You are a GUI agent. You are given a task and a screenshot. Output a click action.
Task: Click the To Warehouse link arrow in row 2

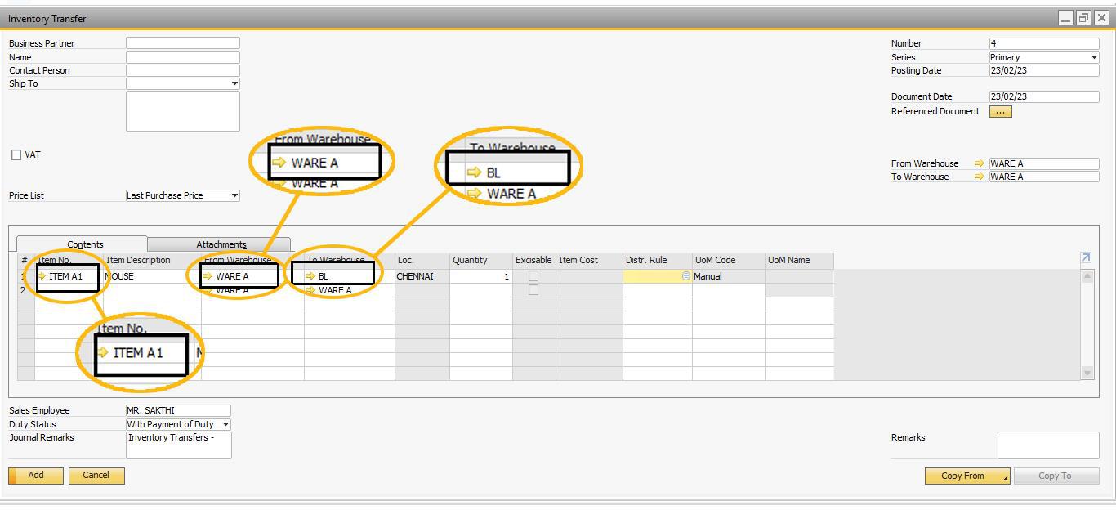(310, 290)
